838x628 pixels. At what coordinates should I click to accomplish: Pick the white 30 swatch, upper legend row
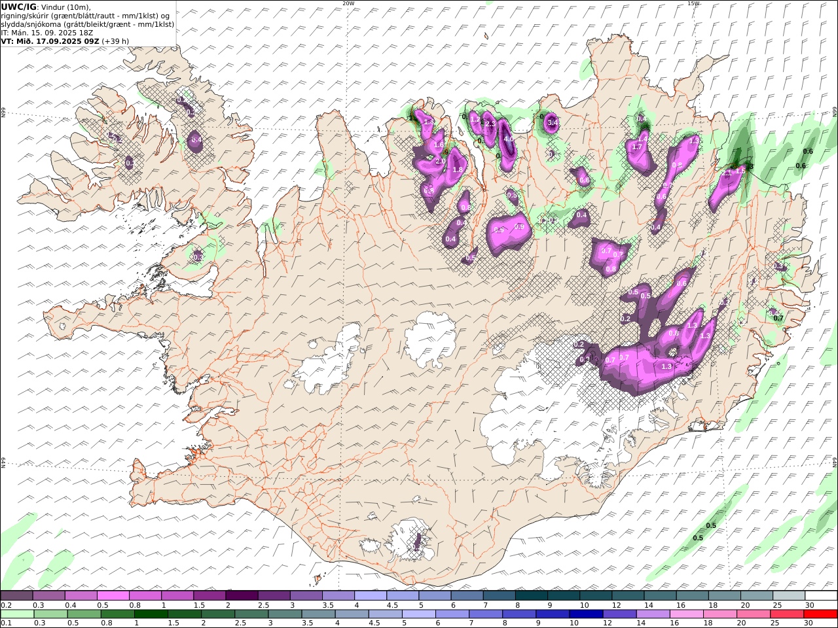(x=821, y=596)
